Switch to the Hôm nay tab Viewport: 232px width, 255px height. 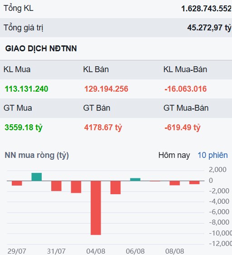[x=174, y=155]
